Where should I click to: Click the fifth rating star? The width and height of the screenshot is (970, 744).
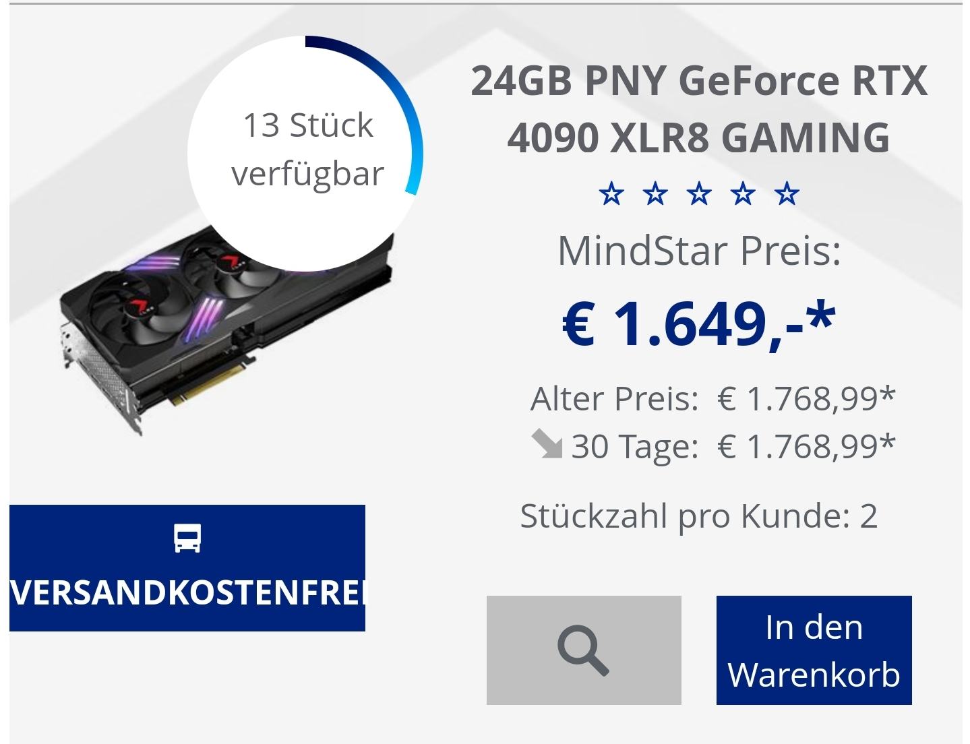[x=787, y=194]
